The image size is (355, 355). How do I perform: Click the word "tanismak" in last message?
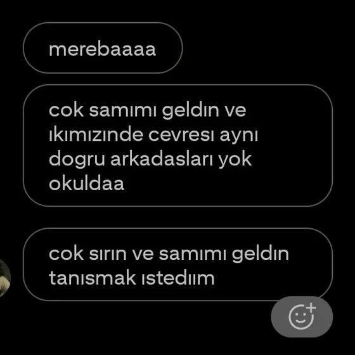point(93,278)
